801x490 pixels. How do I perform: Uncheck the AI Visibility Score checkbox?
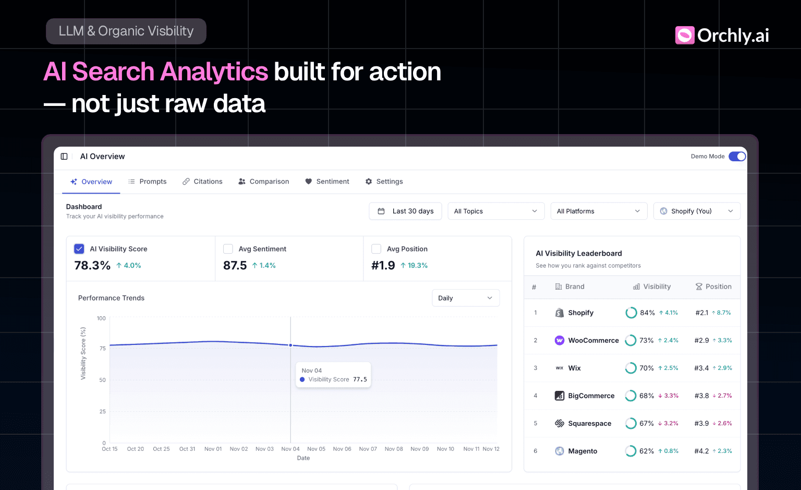pos(79,249)
